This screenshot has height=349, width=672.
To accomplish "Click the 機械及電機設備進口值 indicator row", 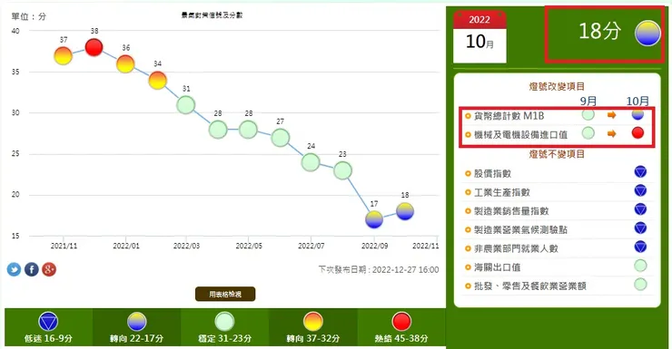I will pos(557,134).
